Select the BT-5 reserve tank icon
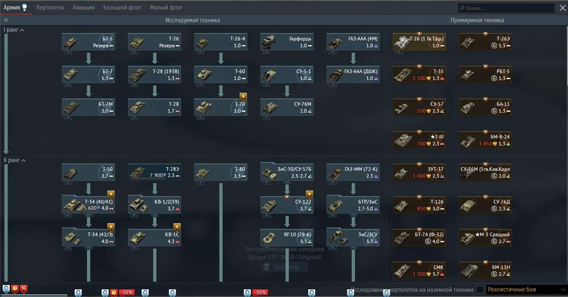This screenshot has width=568, height=297. pos(88,42)
